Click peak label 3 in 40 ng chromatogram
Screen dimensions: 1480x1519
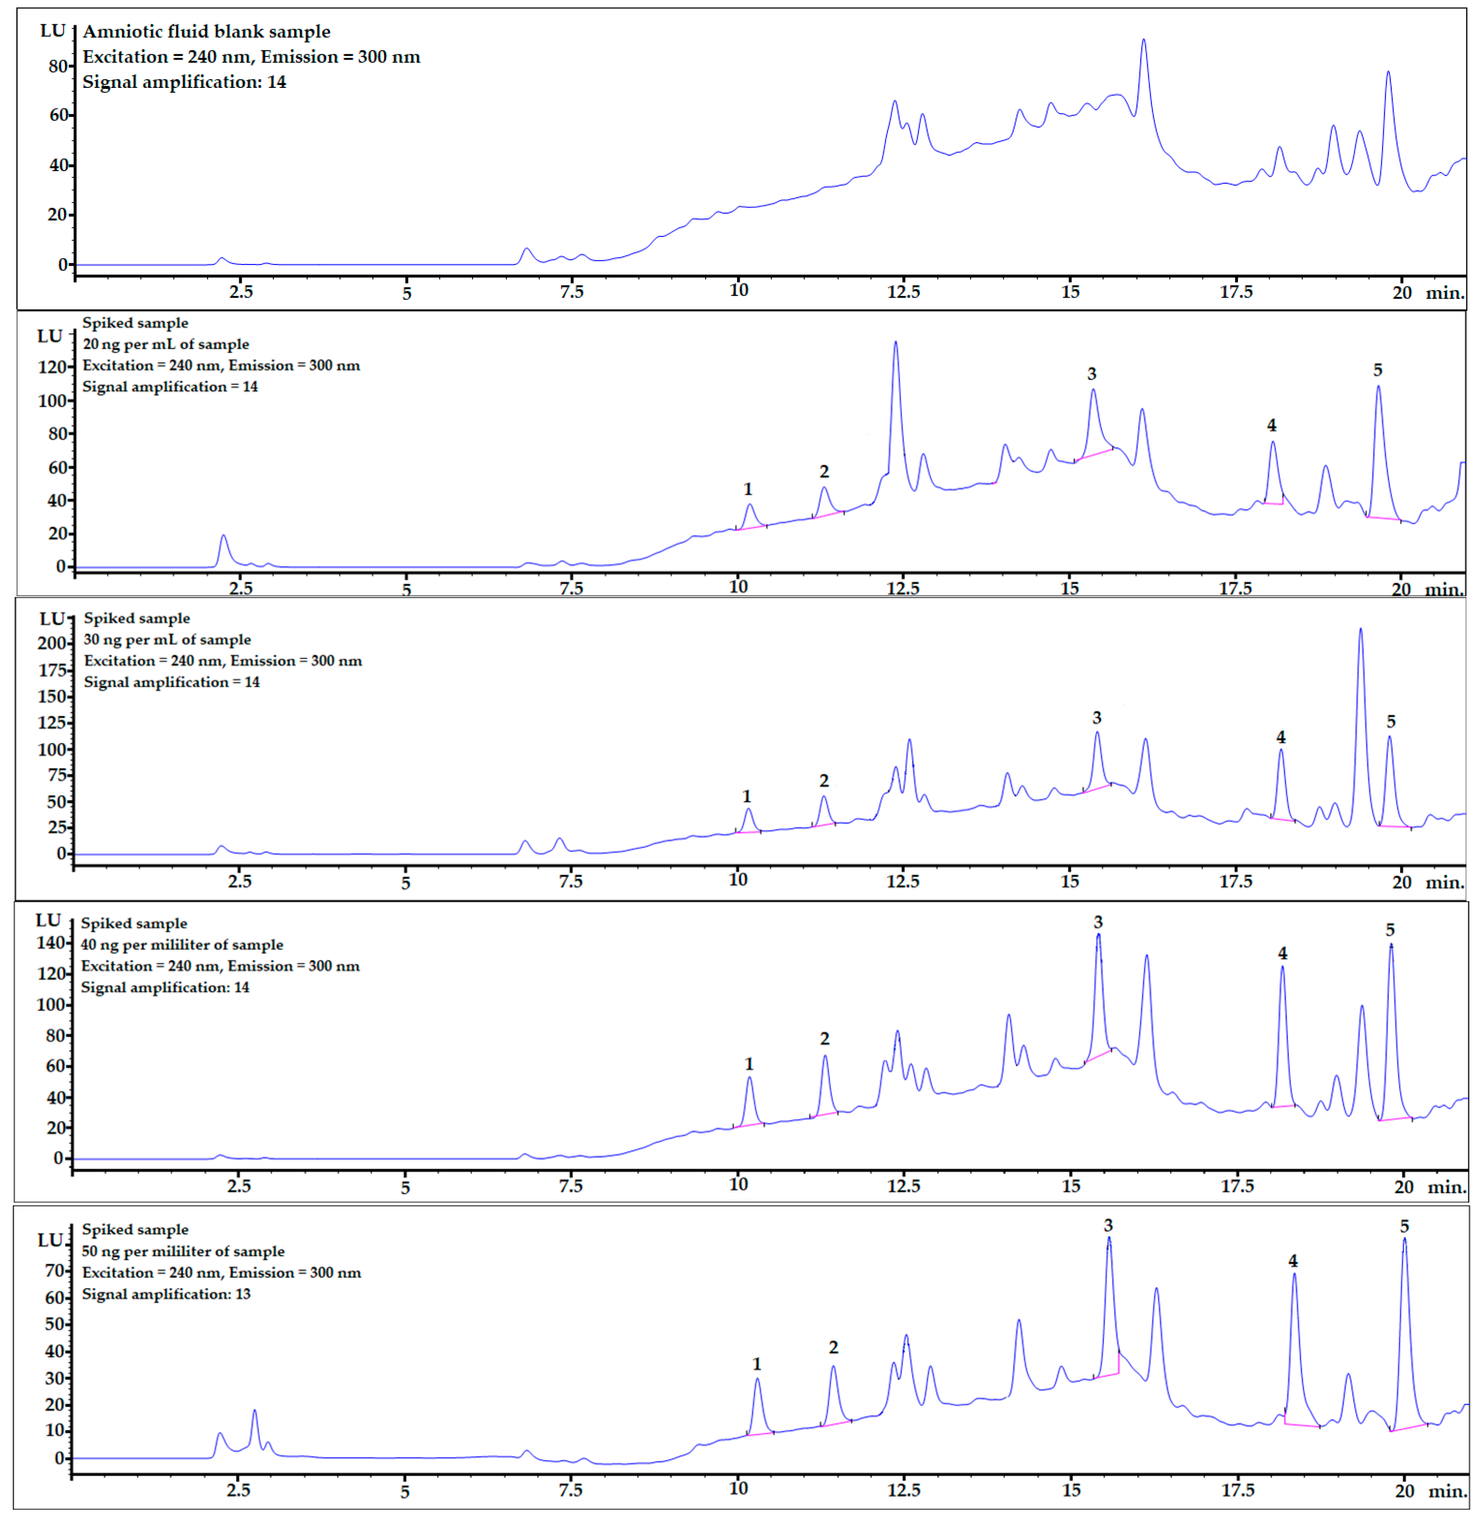pos(1098,922)
